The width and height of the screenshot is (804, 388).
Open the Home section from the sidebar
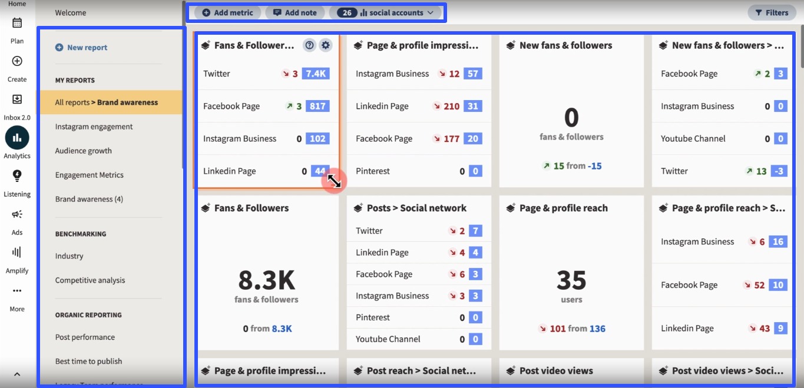(16, 5)
